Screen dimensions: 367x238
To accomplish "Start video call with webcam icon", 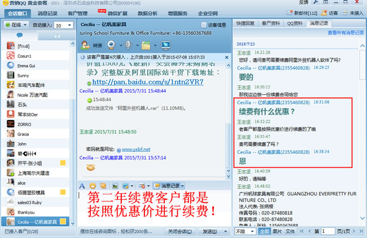I will click(x=111, y=45).
